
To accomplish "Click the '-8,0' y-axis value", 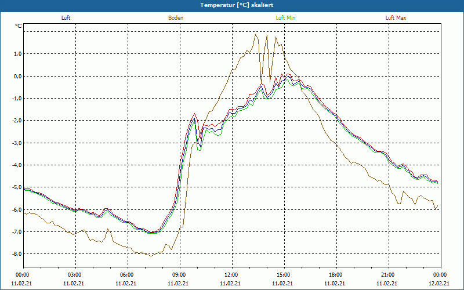I will (17, 254).
